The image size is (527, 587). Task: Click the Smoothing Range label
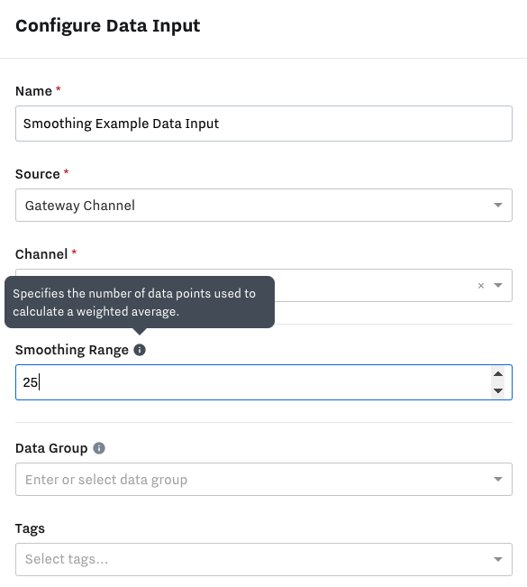click(72, 350)
